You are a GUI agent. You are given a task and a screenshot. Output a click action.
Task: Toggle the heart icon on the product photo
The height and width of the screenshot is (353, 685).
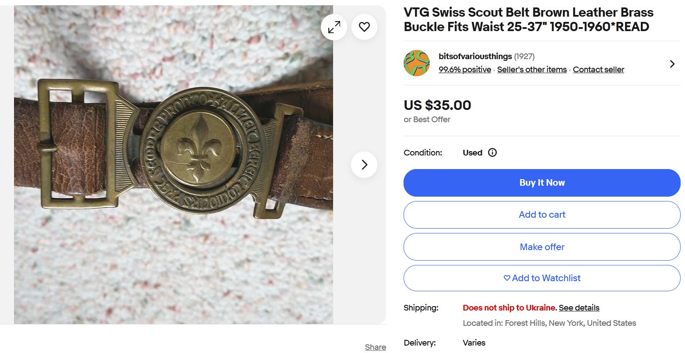(x=364, y=27)
